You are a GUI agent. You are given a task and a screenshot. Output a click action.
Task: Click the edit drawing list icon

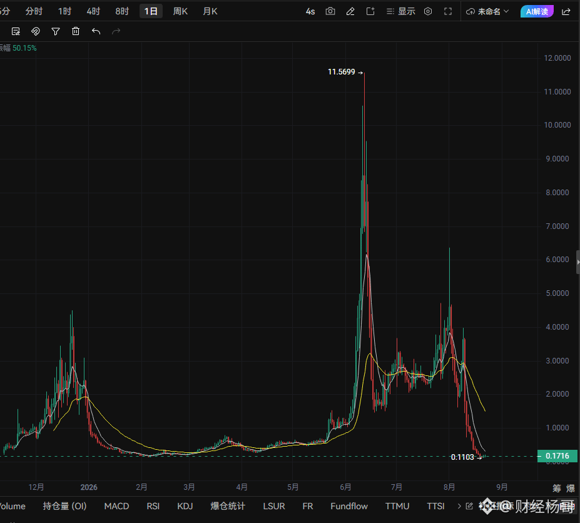pos(16,31)
